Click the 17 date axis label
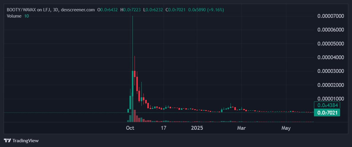Screen dimensions: 352x147 coord(164,128)
